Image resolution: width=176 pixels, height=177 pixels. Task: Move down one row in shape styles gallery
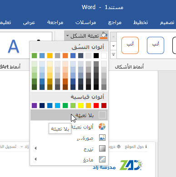point(113,46)
